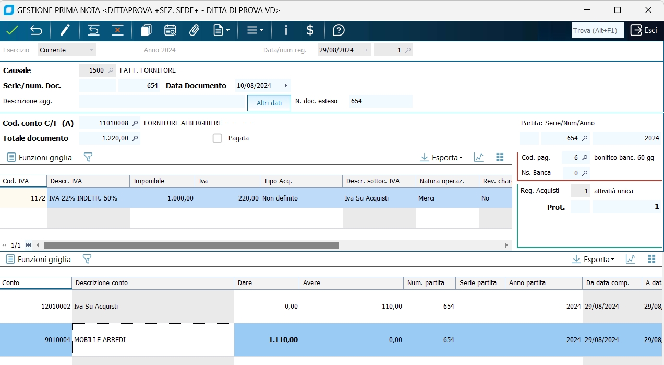Click the green checkmark confirm icon
The width and height of the screenshot is (664, 365).
coord(12,30)
